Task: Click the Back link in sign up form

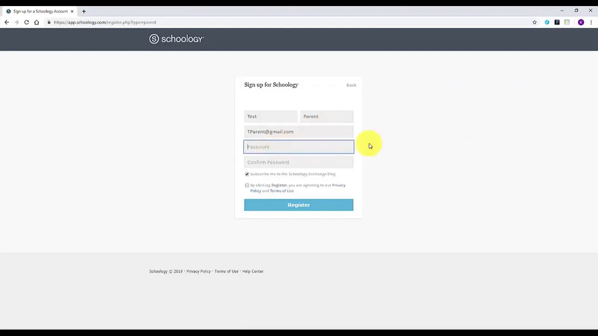Action: (x=351, y=85)
